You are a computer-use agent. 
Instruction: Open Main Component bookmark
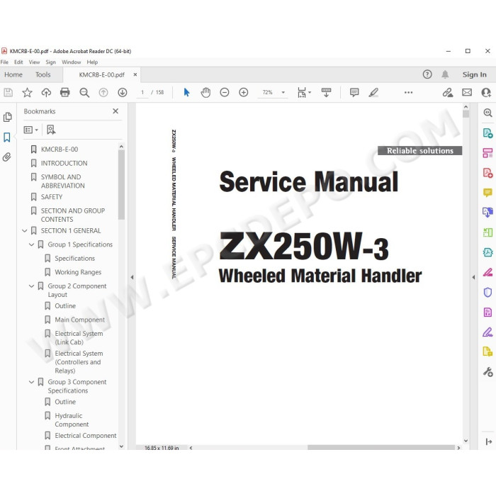[79, 320]
